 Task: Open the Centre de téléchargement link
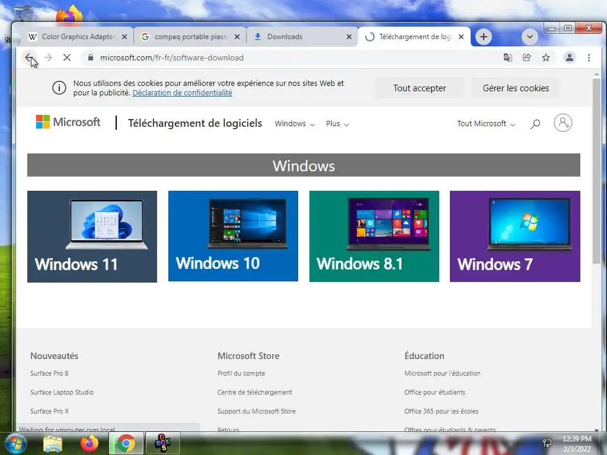[x=255, y=392]
